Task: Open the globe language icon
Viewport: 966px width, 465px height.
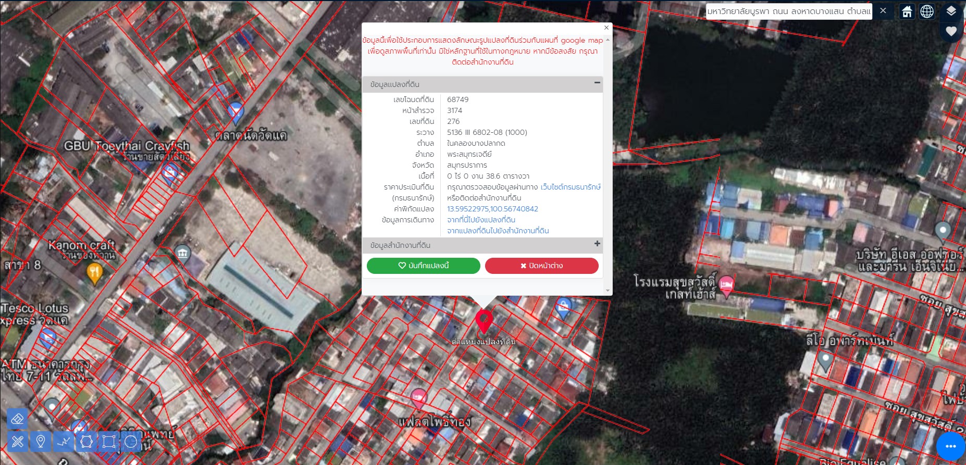Action: (x=927, y=11)
